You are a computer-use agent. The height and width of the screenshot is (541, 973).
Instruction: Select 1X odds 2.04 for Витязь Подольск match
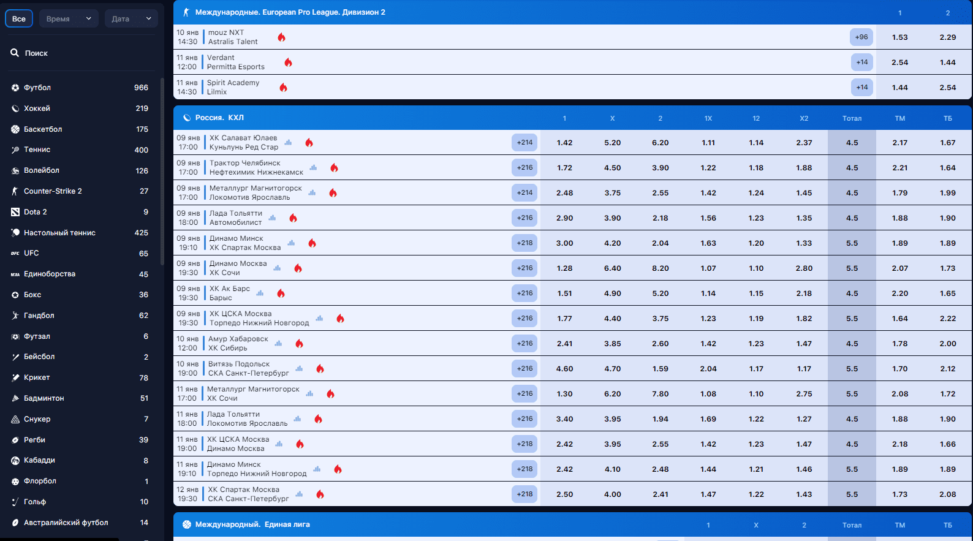tap(708, 369)
